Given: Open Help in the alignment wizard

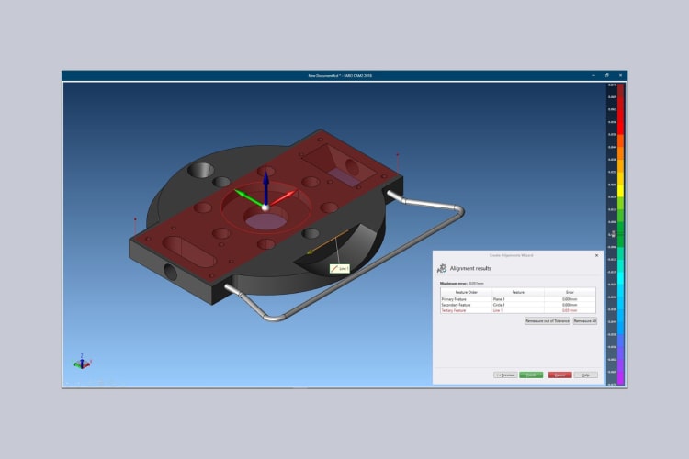Looking at the screenshot, I should pos(586,375).
